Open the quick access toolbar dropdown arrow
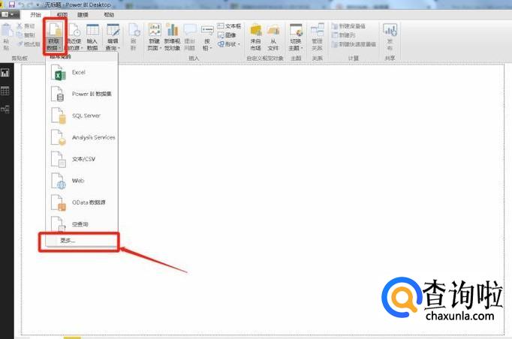The image size is (512, 339). tap(38, 5)
